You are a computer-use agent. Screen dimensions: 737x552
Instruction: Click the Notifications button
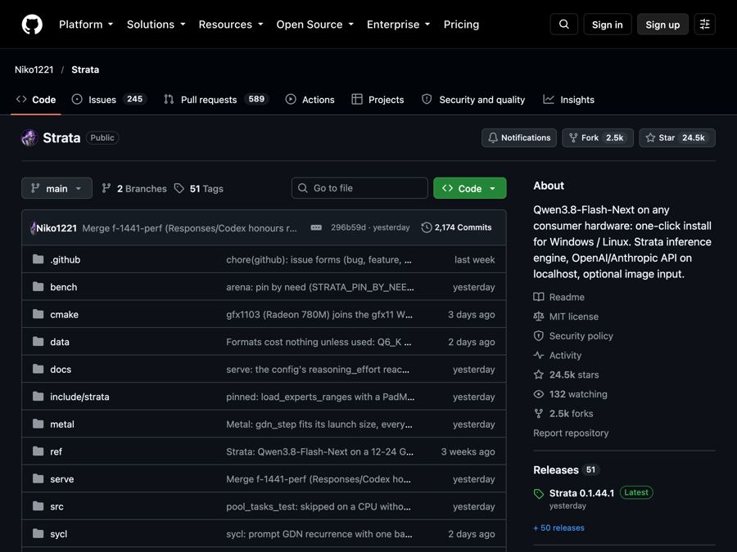tap(519, 138)
